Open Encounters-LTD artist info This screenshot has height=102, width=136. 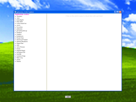point(21,52)
